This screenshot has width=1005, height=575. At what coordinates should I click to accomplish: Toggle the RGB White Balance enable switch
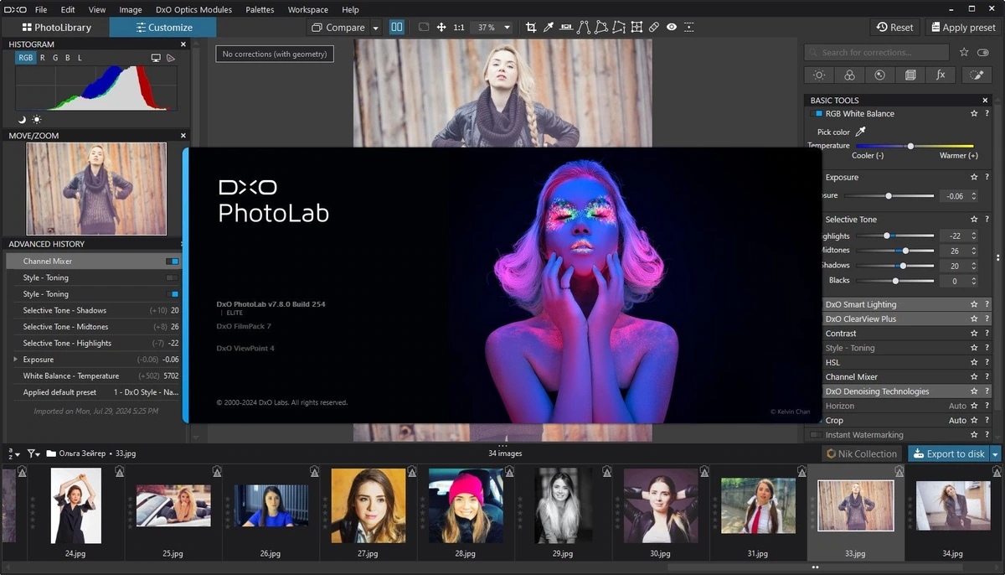click(x=817, y=113)
